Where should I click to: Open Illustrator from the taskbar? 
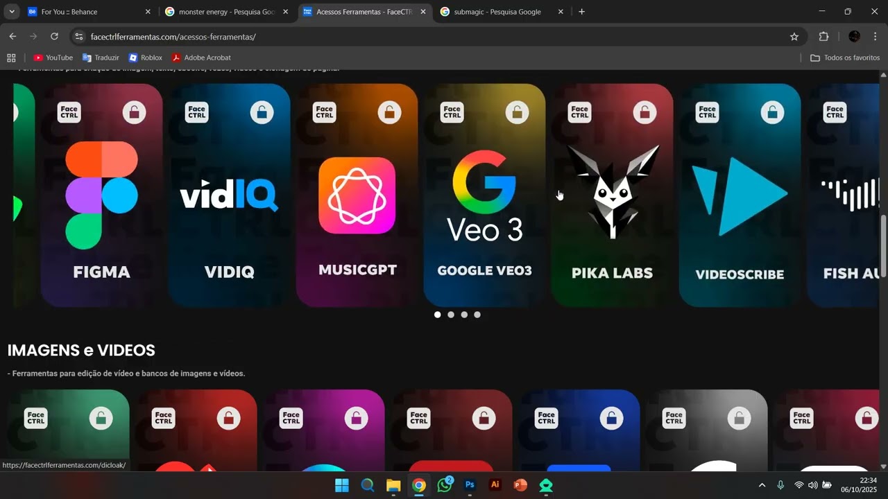tap(495, 485)
